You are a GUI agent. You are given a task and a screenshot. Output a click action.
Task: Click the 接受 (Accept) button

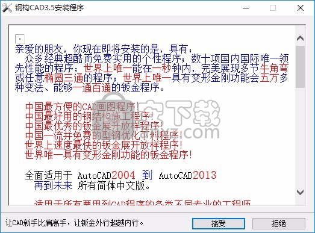tap(219, 223)
